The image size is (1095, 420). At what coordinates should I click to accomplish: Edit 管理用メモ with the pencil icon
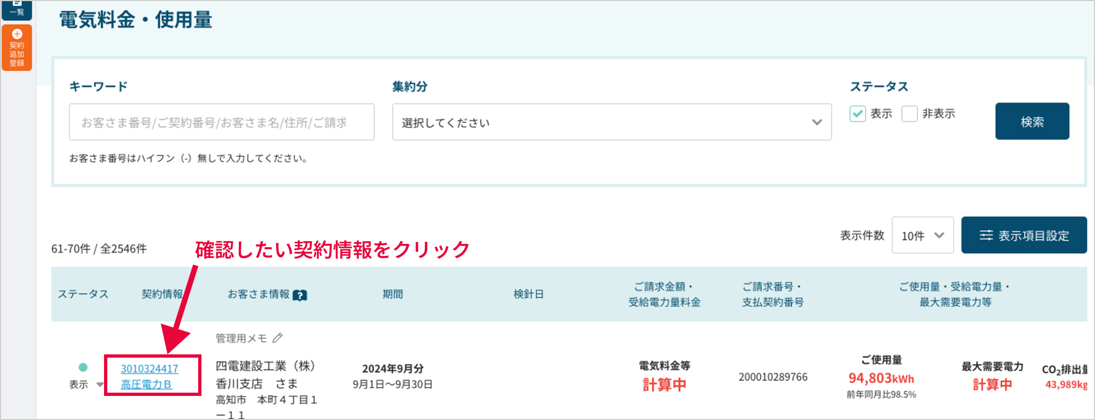(x=278, y=338)
